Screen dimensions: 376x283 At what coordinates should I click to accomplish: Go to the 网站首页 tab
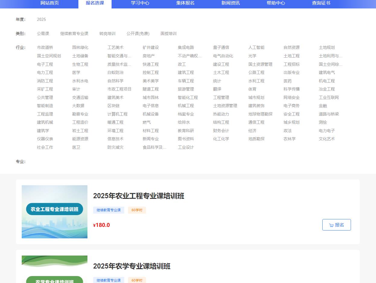(x=49, y=3)
